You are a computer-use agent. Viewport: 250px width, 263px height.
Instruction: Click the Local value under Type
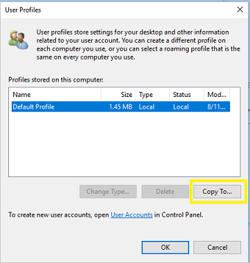(x=146, y=107)
